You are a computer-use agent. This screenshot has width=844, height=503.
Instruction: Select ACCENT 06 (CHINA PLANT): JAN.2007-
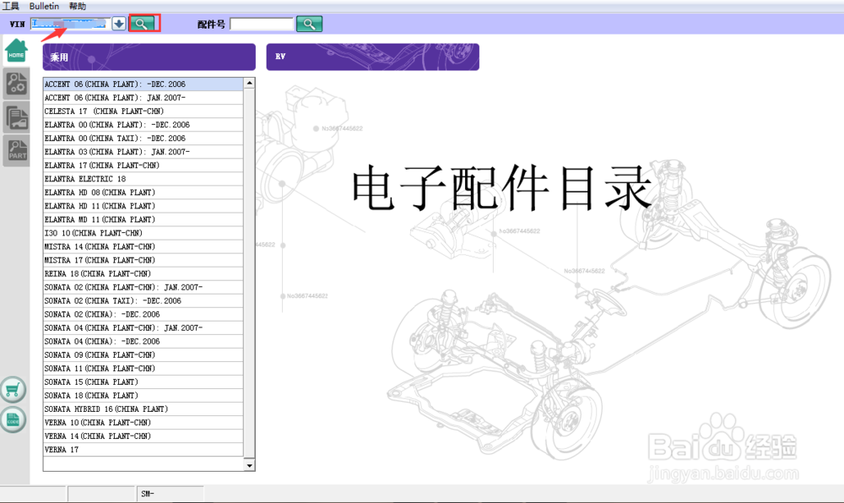[143, 97]
